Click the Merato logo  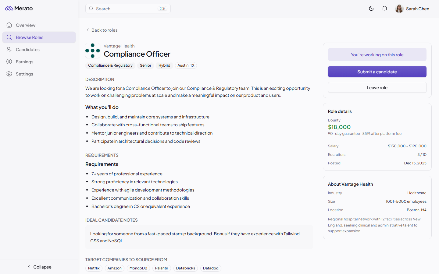(x=19, y=9)
